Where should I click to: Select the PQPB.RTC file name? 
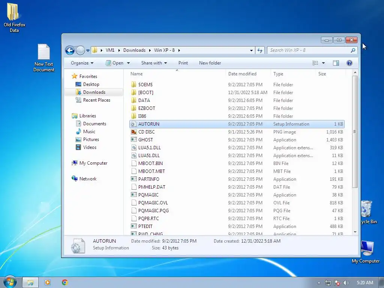148,219
